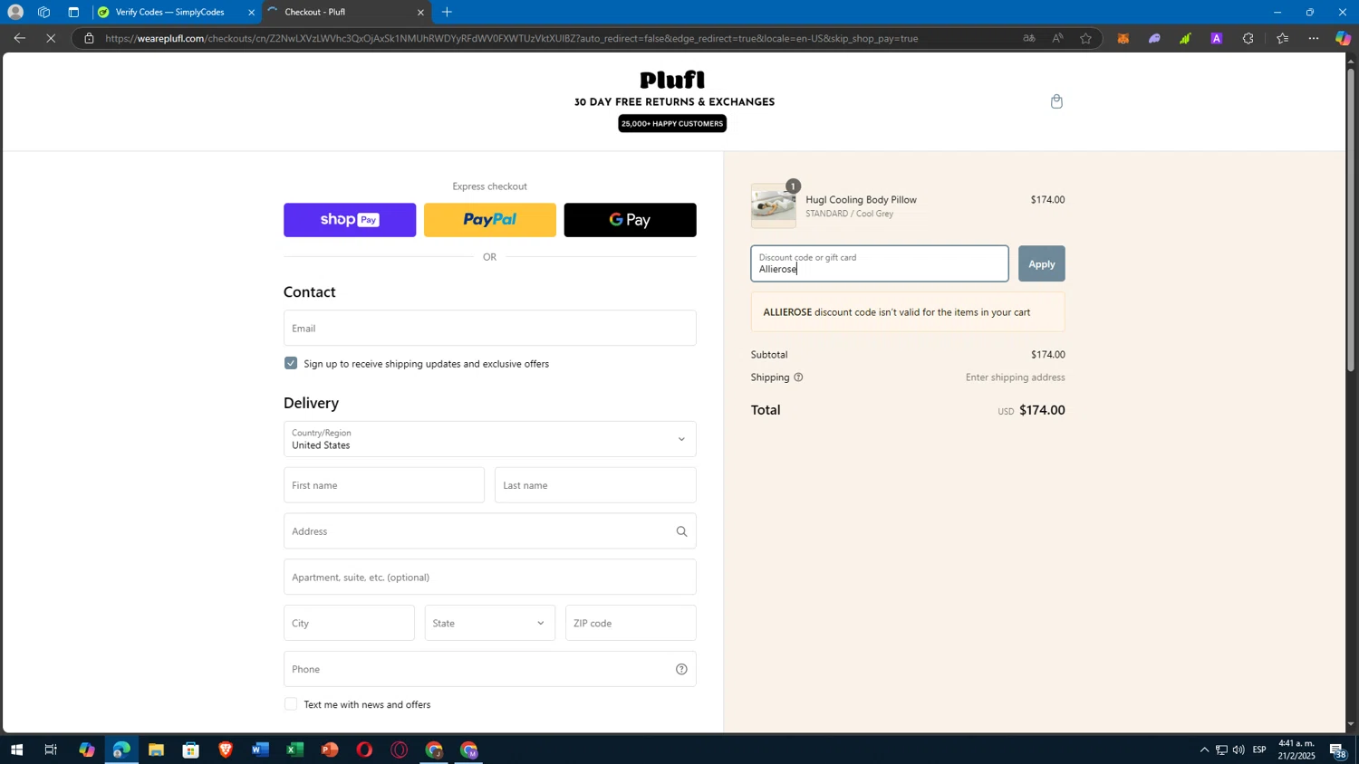Open Brave browser from taskbar
Viewport: 1359px width, 764px height.
[x=226, y=750]
